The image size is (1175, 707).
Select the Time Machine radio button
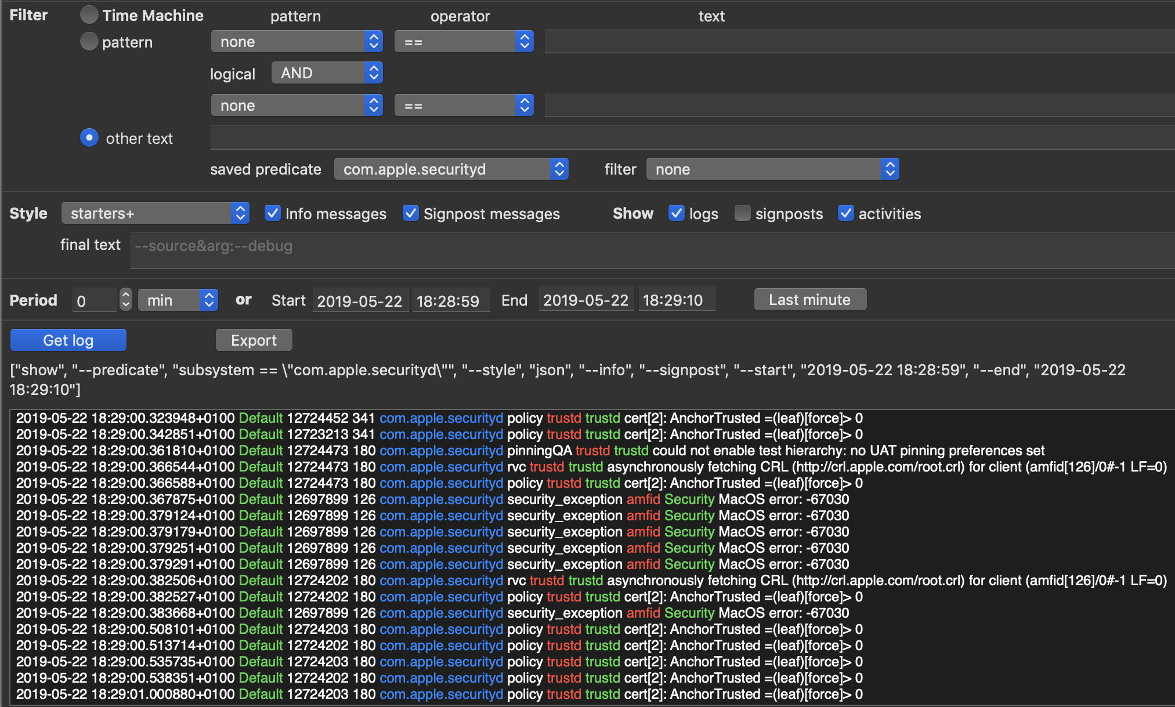pyautogui.click(x=89, y=15)
